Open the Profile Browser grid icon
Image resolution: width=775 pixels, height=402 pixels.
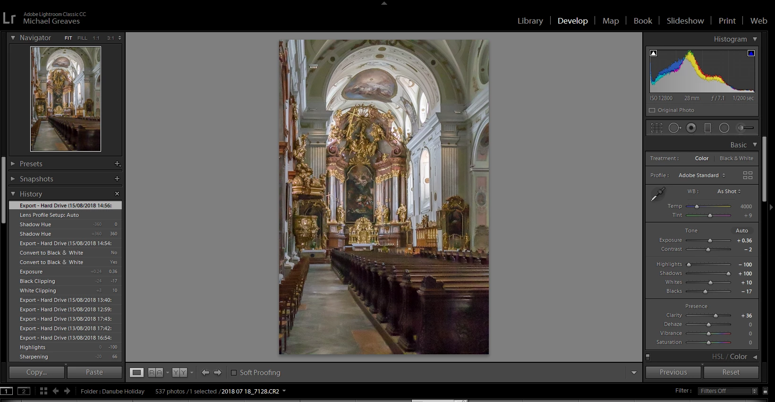(x=748, y=175)
